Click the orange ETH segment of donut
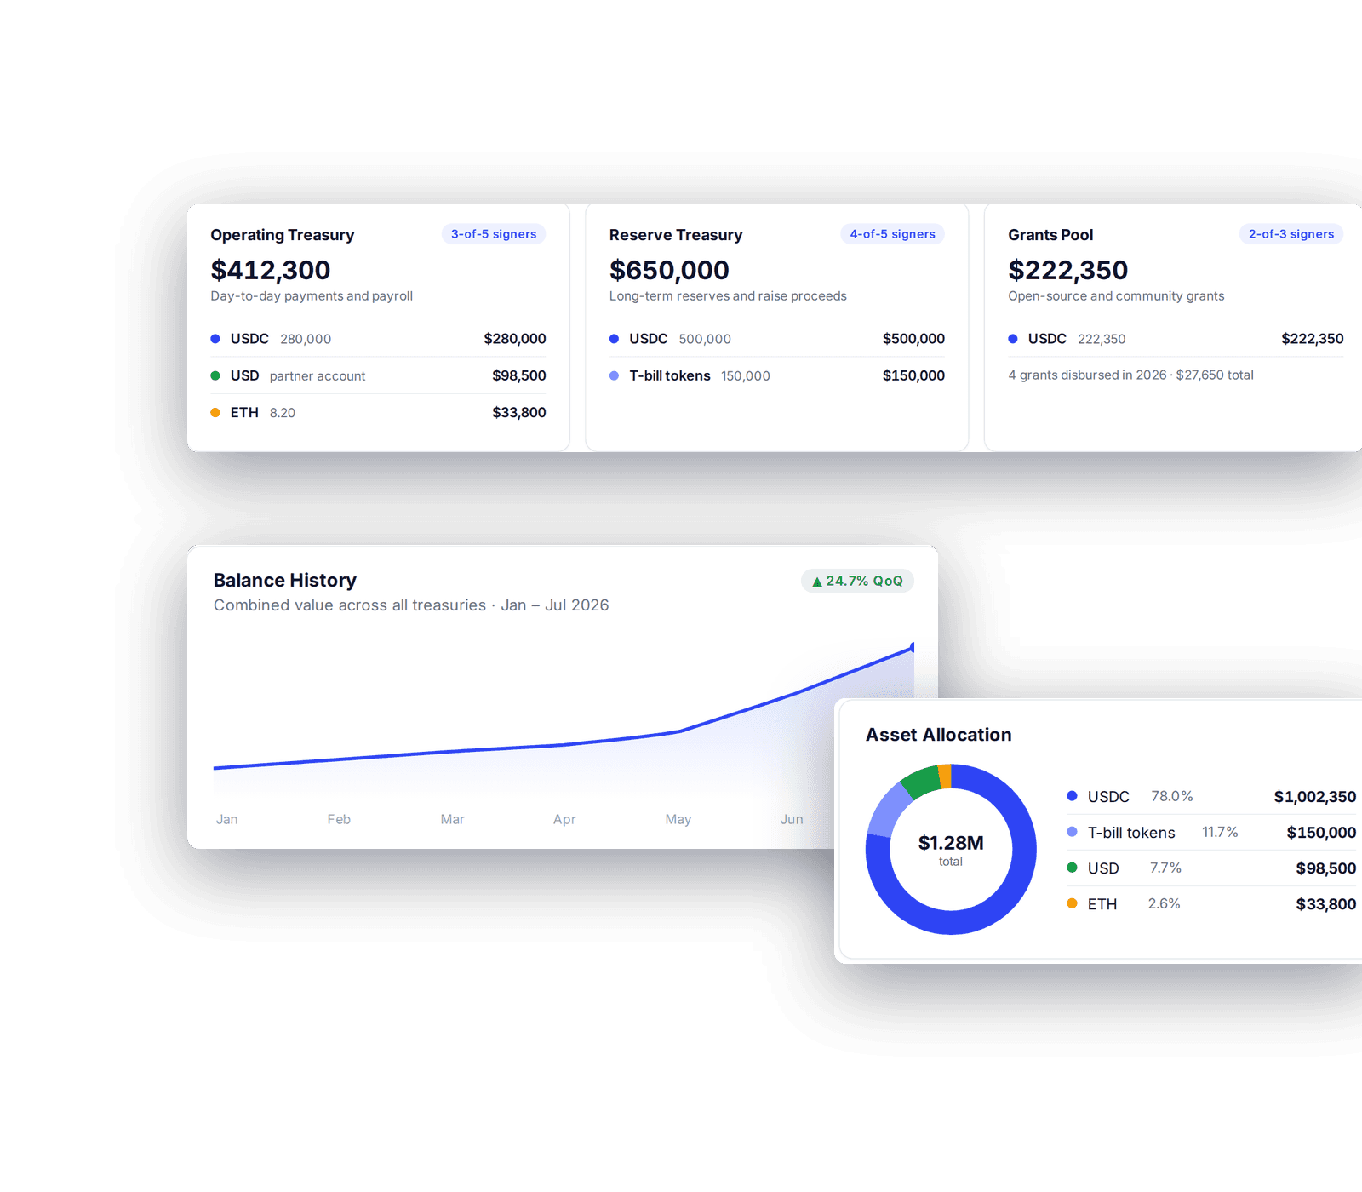Viewport: 1362px width, 1192px height. coord(945,776)
